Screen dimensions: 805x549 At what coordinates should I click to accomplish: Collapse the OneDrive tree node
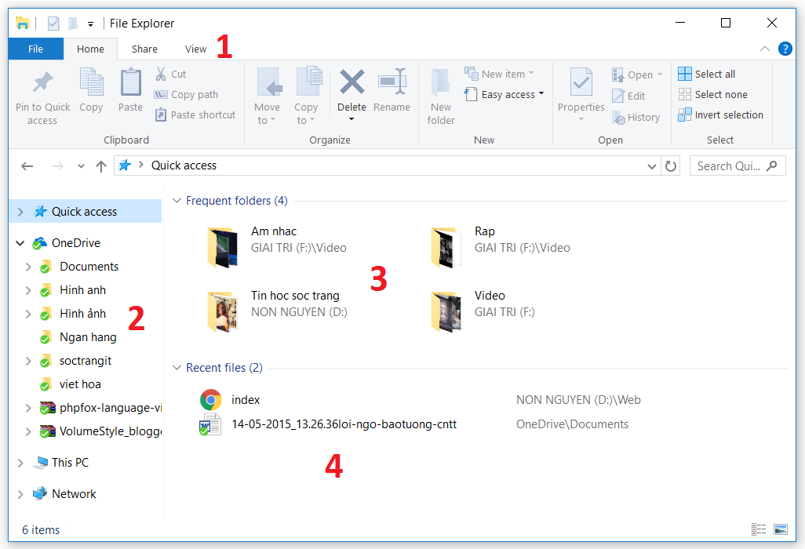coord(20,243)
